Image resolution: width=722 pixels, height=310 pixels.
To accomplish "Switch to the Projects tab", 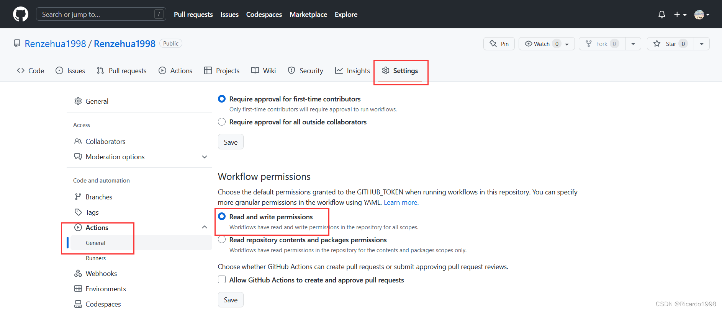I will coord(222,70).
